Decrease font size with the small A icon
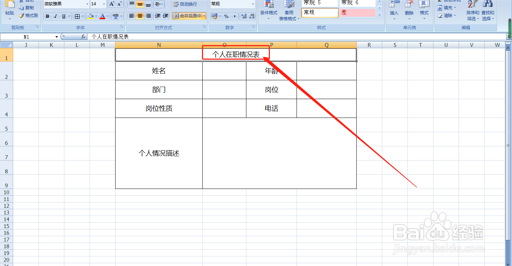Viewport: 512px width, 266px height. pos(119,4)
